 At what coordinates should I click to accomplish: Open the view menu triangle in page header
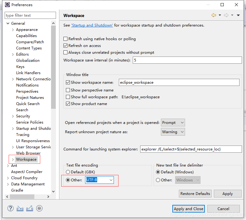238,15
